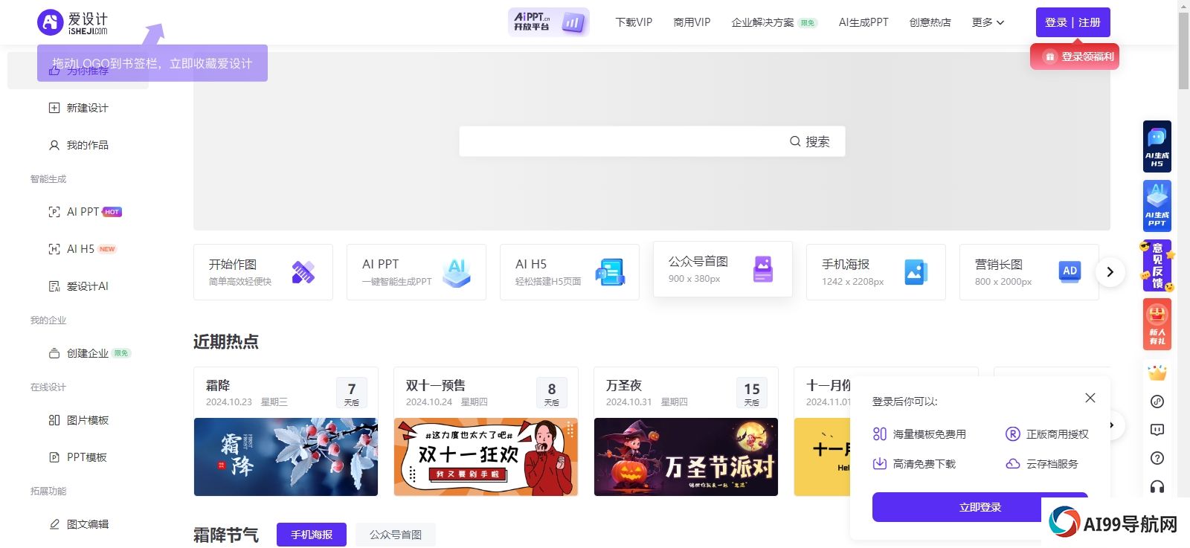Click next arrow on 近期热点 carousel
This screenshot has height=548, width=1190.
[x=1113, y=425]
